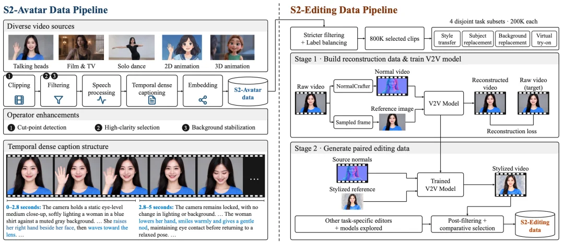Select the Background replacement subset box

(x=512, y=39)
